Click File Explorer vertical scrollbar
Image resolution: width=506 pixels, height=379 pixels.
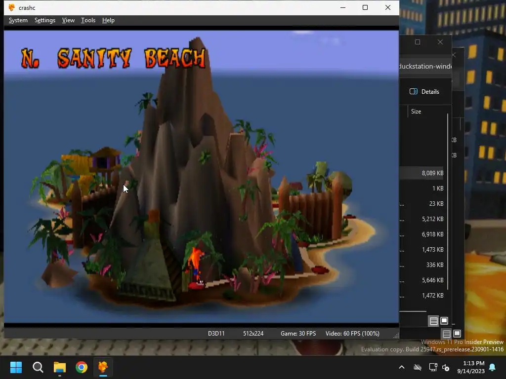[448, 201]
